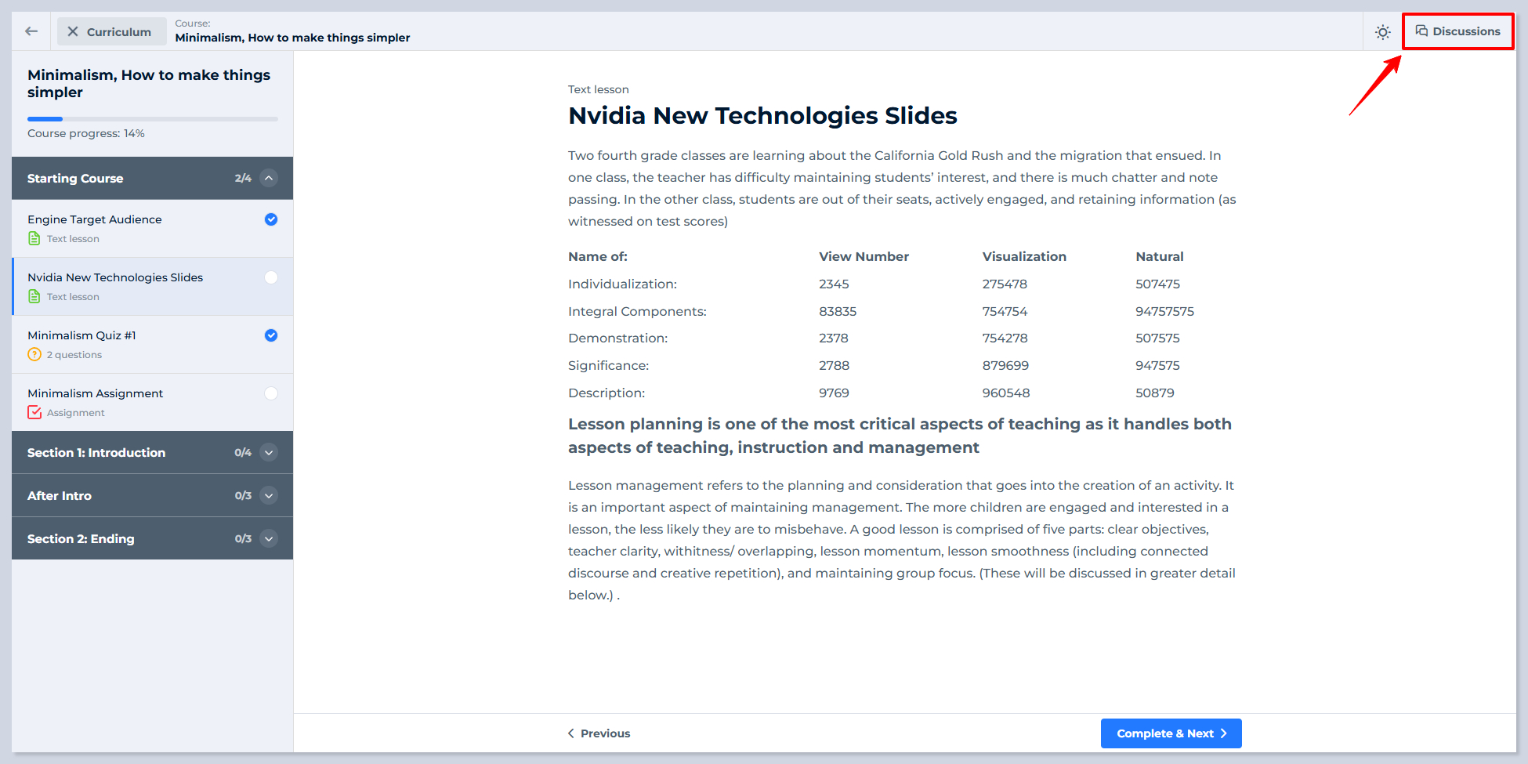Click the Assignment checkbox icon
Image resolution: width=1528 pixels, height=764 pixels.
(34, 413)
